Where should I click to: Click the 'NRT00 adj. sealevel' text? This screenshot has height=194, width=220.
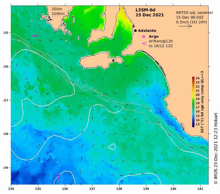pyautogui.click(x=194, y=13)
